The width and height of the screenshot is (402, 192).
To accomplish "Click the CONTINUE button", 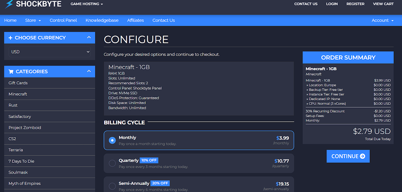I will pyautogui.click(x=348, y=156).
